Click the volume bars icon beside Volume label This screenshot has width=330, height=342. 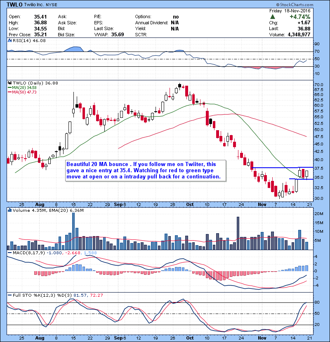click(x=9, y=210)
